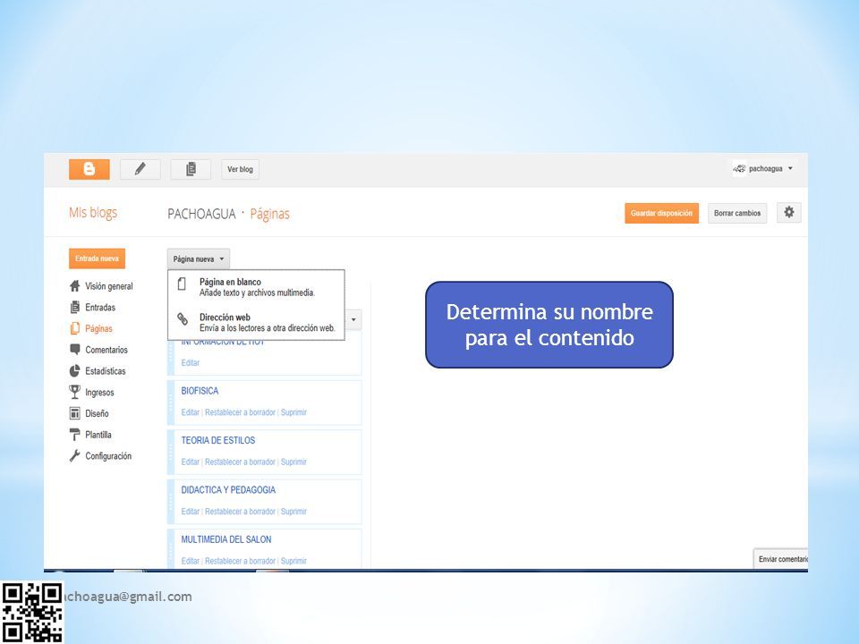Viewport: 859px width, 644px height.
Task: Open the settings gear icon
Action: tap(789, 213)
